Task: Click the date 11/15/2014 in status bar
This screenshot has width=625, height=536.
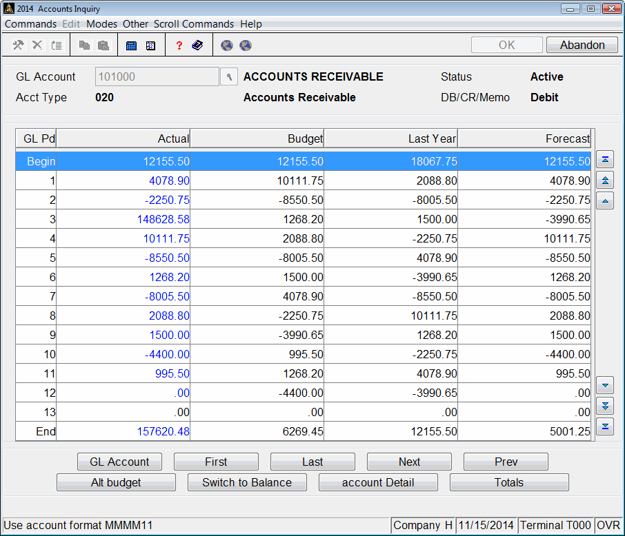Action: pyautogui.click(x=486, y=525)
